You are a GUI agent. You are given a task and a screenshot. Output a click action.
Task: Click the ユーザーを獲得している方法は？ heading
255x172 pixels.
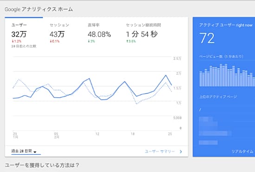coord(42,165)
